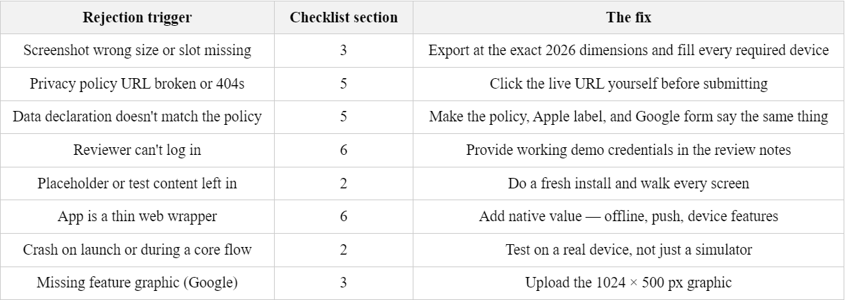Click the fix about policy, Apple label, Google form
Viewport: 845px width, 300px height.
tap(629, 117)
